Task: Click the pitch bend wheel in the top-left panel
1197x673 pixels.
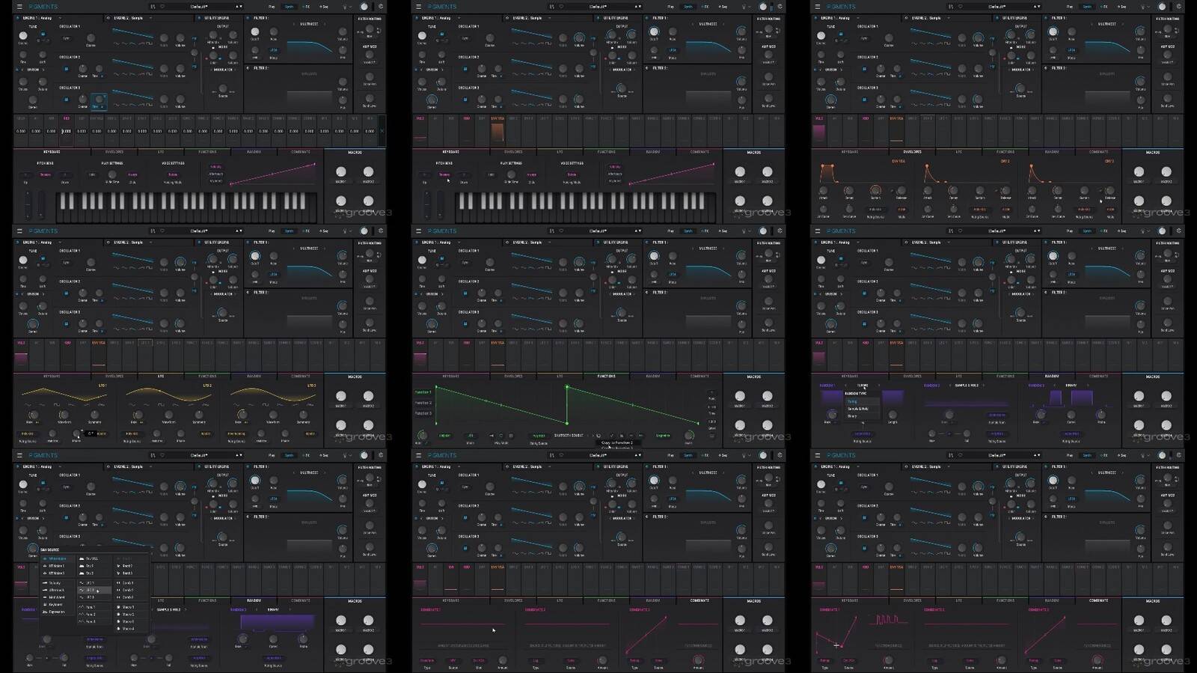Action: coord(26,204)
